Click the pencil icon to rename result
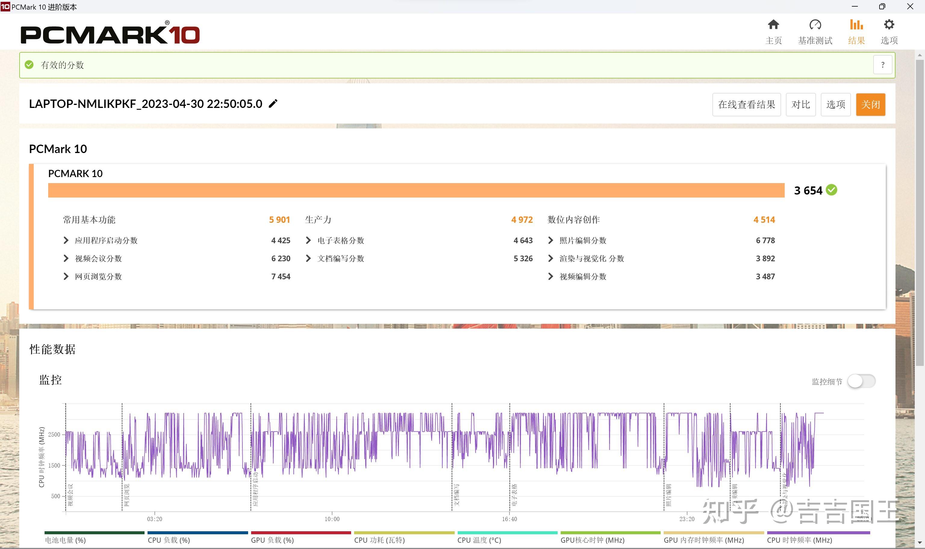The height and width of the screenshot is (549, 925). point(273,104)
